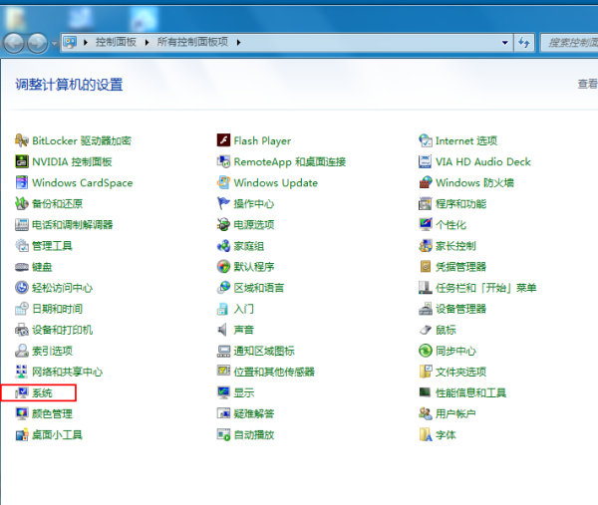Open the 日期和时间 icon

tap(21, 309)
